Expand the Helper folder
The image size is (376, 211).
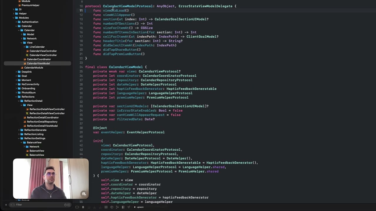(14, 13)
